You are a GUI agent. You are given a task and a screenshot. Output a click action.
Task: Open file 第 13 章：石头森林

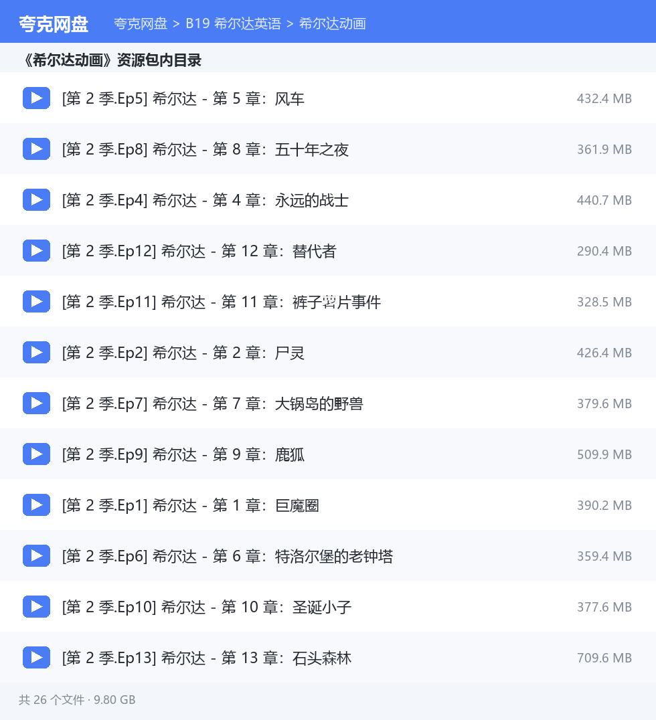tap(207, 658)
